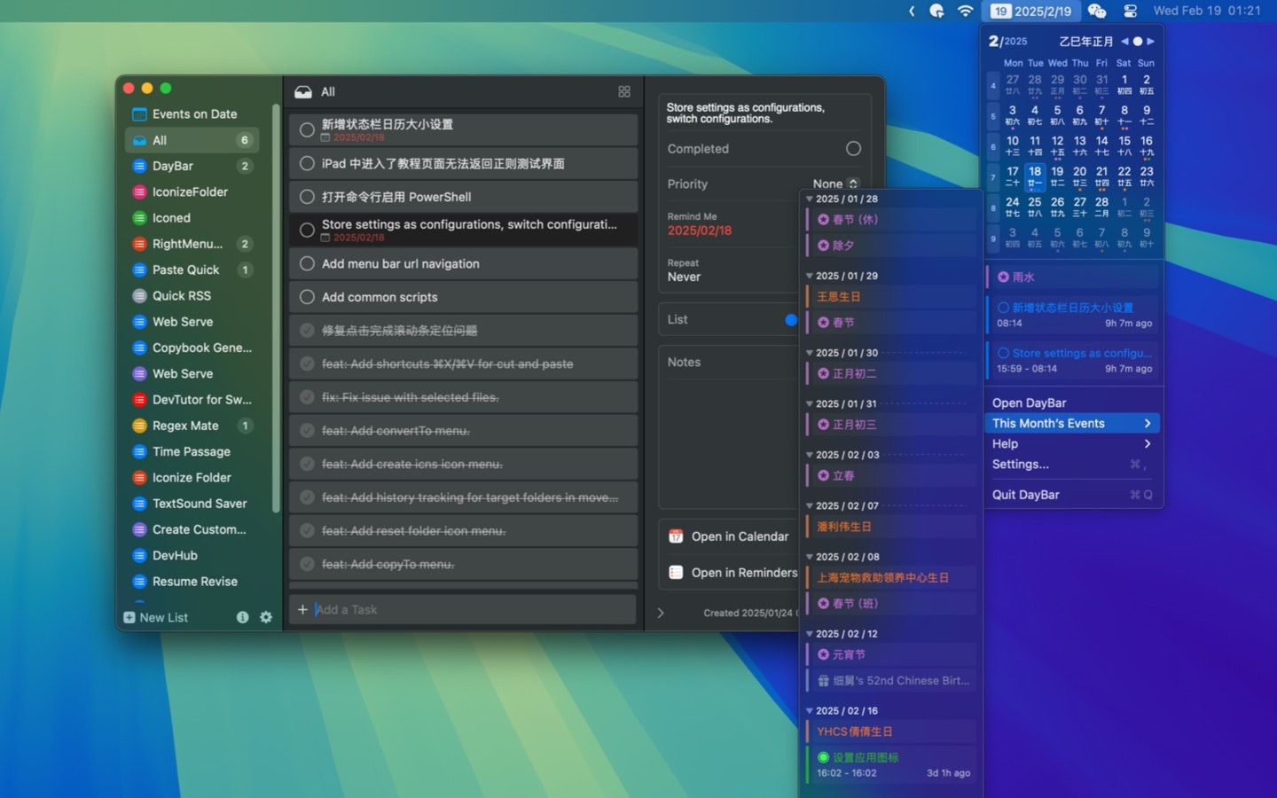Click Open in Calendar button

coord(729,536)
